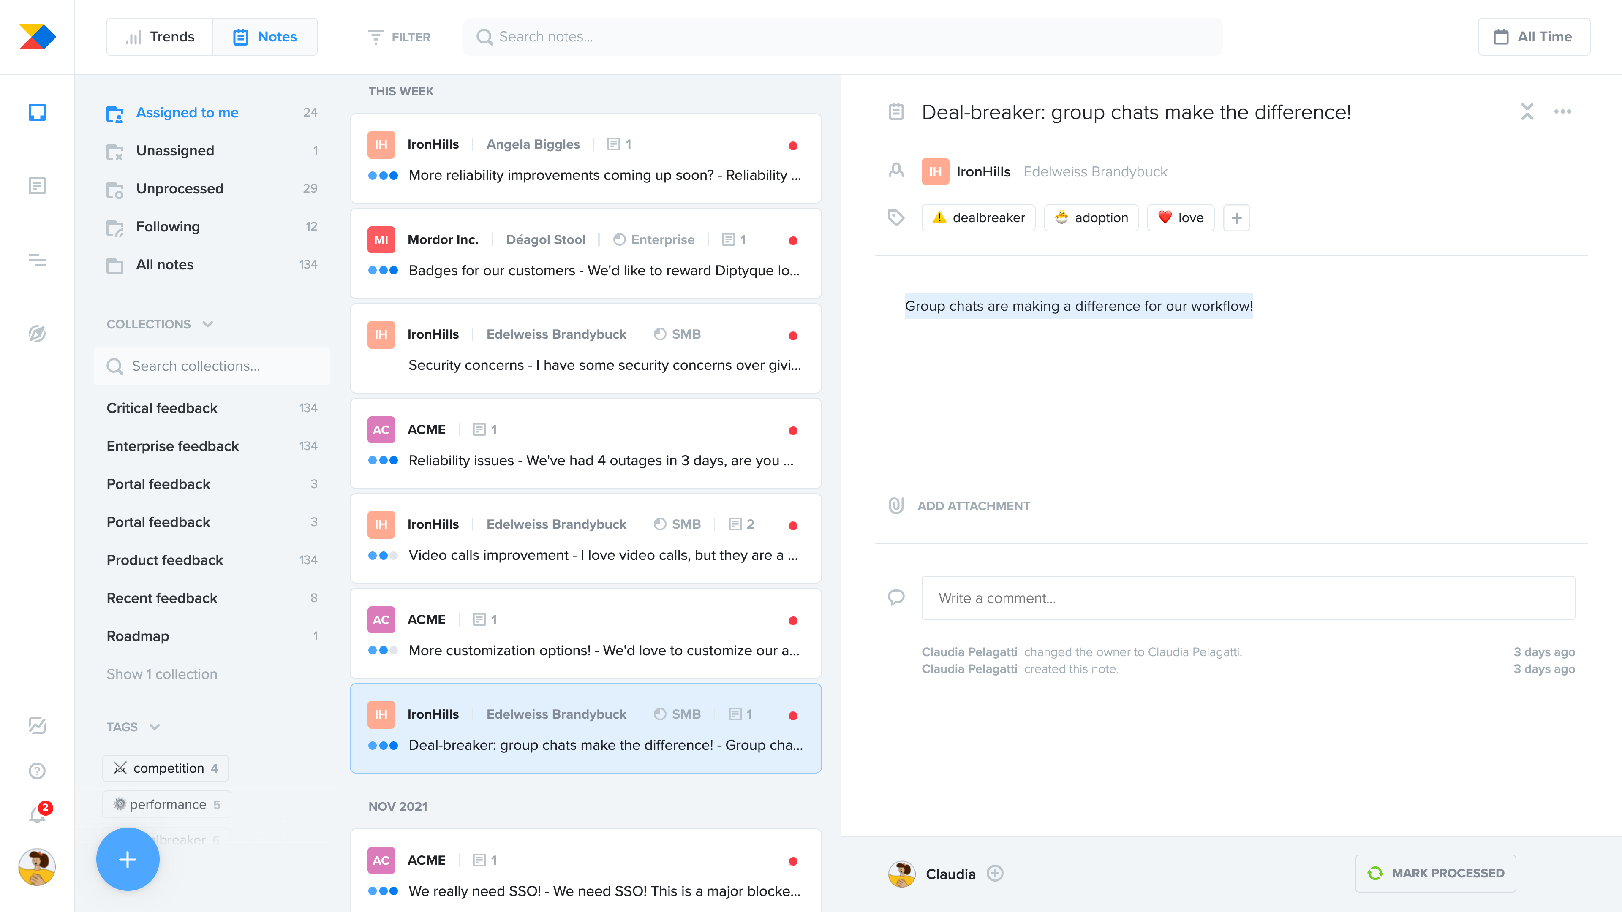
Task: Click the blue add note plus button
Action: click(x=128, y=859)
